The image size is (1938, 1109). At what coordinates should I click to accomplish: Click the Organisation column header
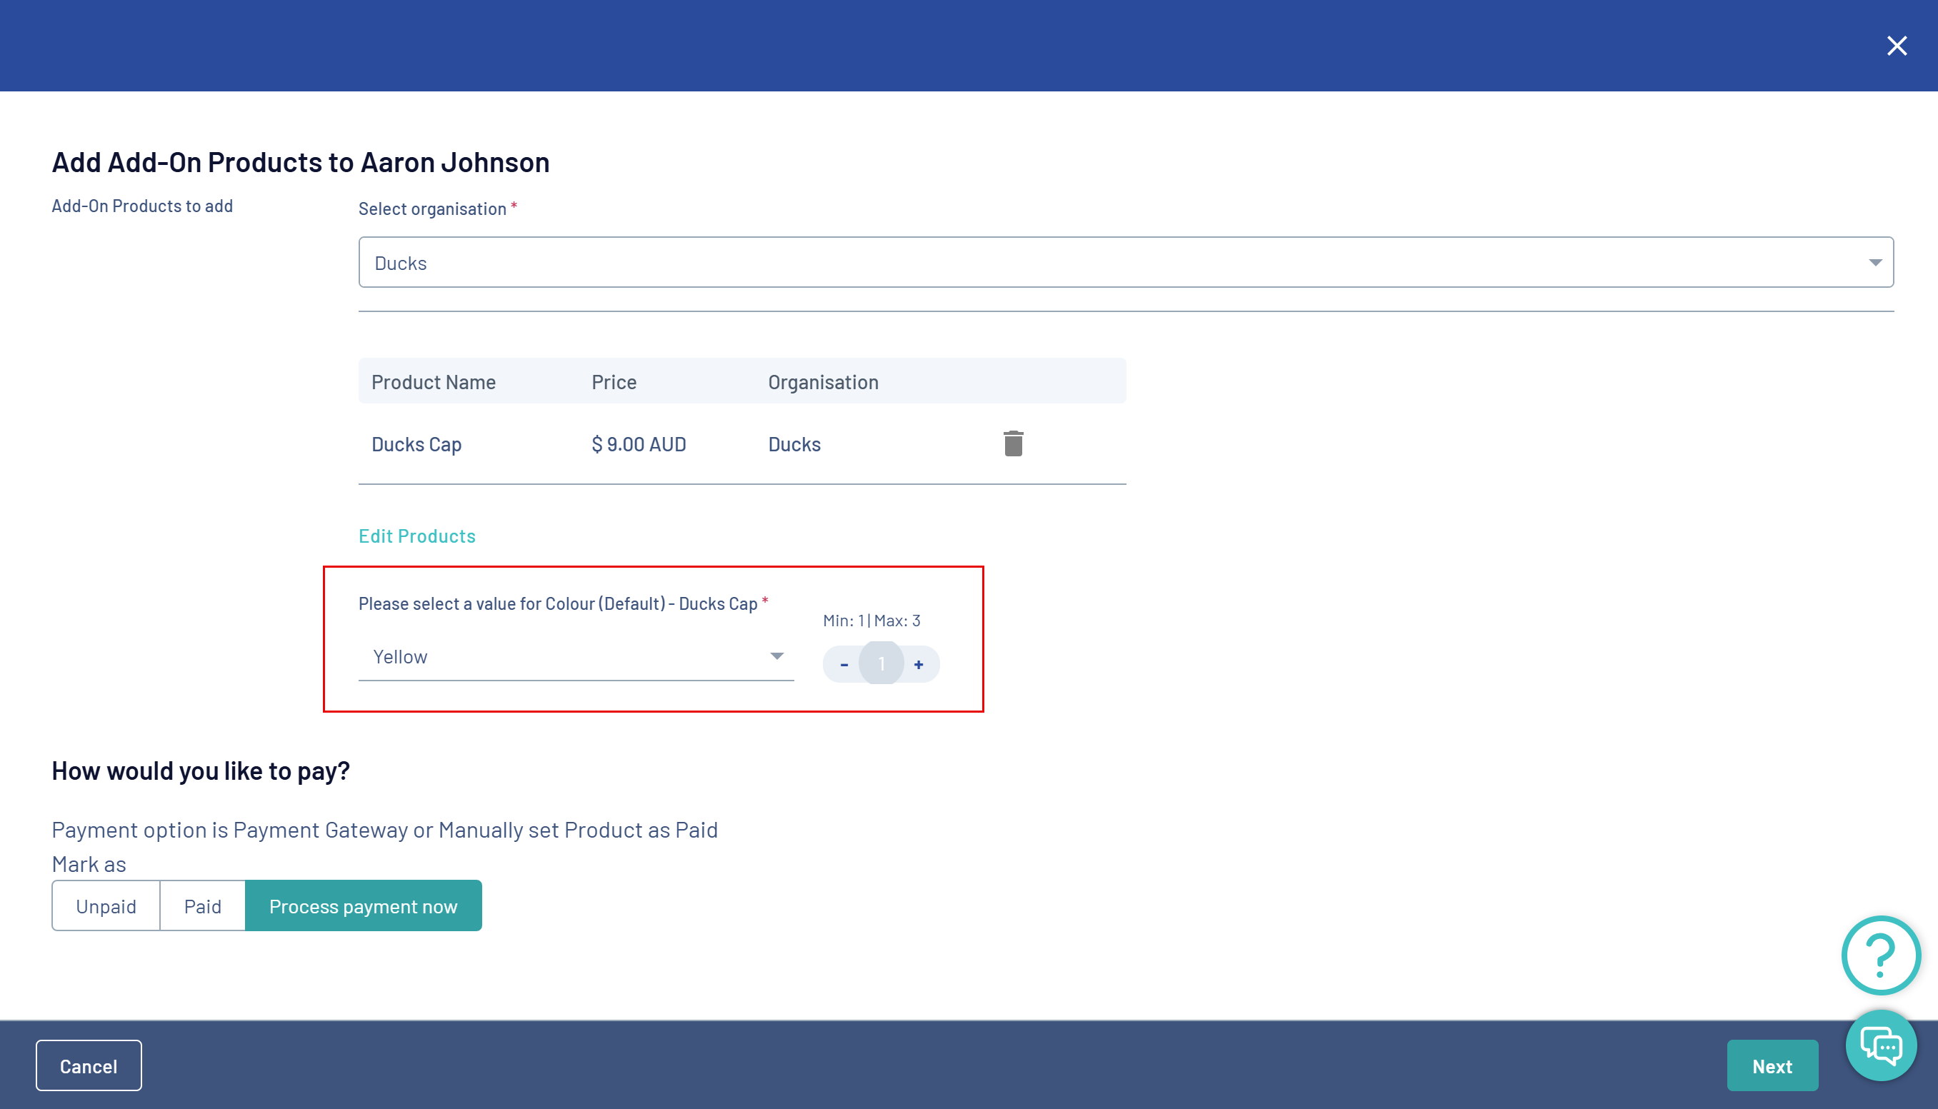823,381
